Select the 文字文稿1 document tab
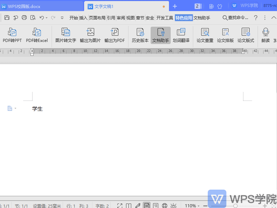The width and height of the screenshot is (277, 208). tap(126, 7)
